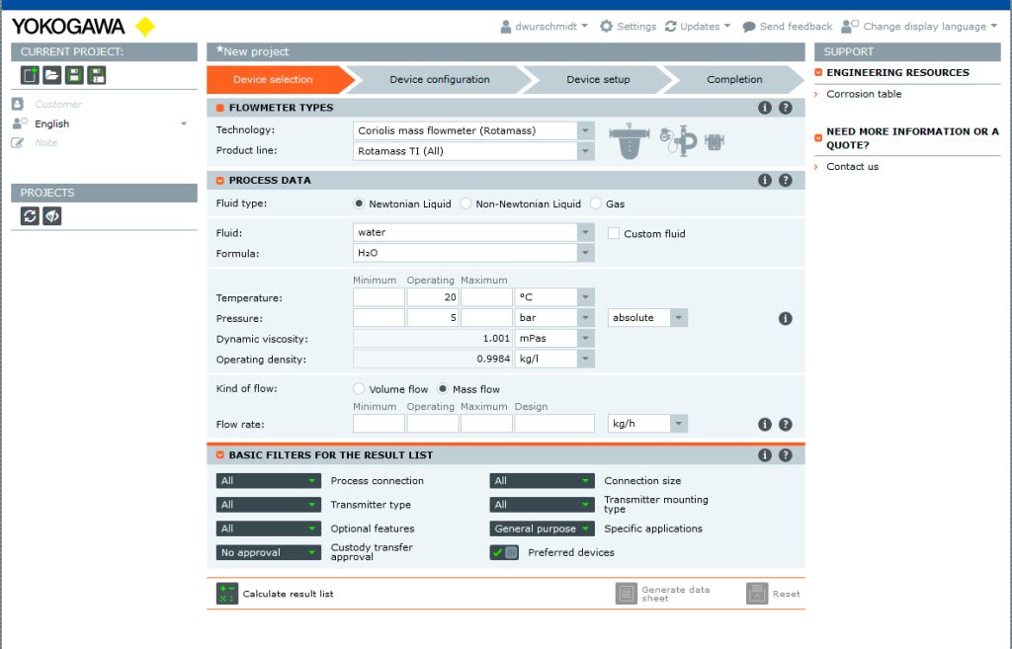Enable the Custom fluid checkbox
The width and height of the screenshot is (1012, 649).
[614, 233]
